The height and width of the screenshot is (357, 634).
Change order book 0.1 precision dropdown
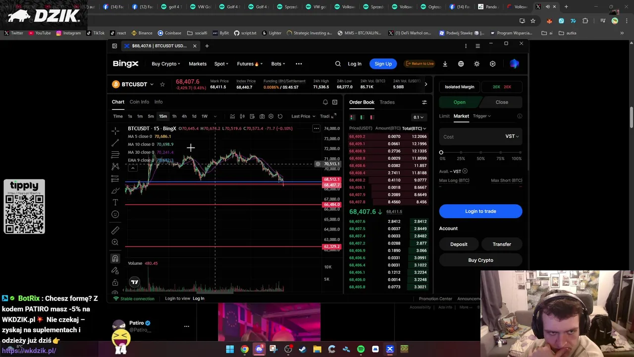point(419,117)
